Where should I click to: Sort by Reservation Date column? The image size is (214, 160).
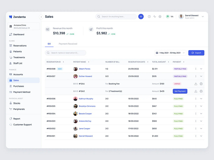tap(148, 62)
